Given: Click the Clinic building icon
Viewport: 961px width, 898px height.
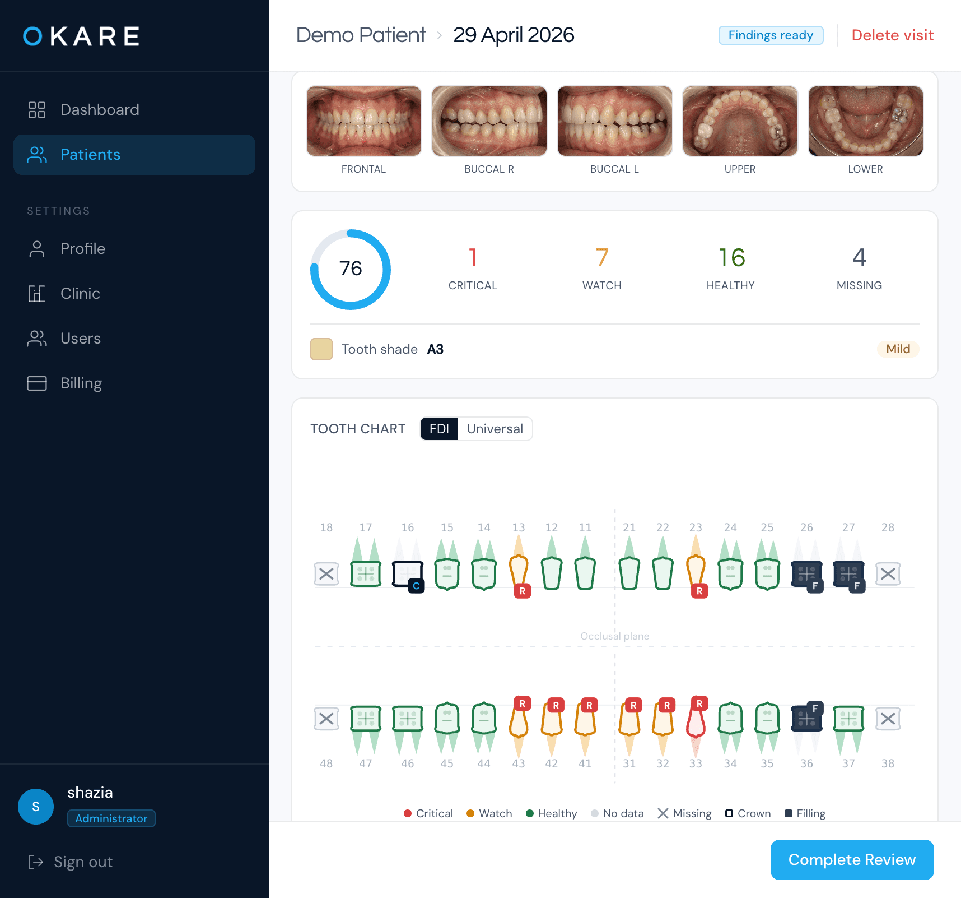Looking at the screenshot, I should [x=37, y=294].
